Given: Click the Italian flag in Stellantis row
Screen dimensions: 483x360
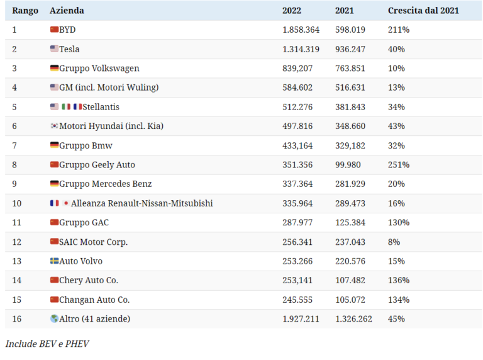Looking at the screenshot, I should pos(66,106).
